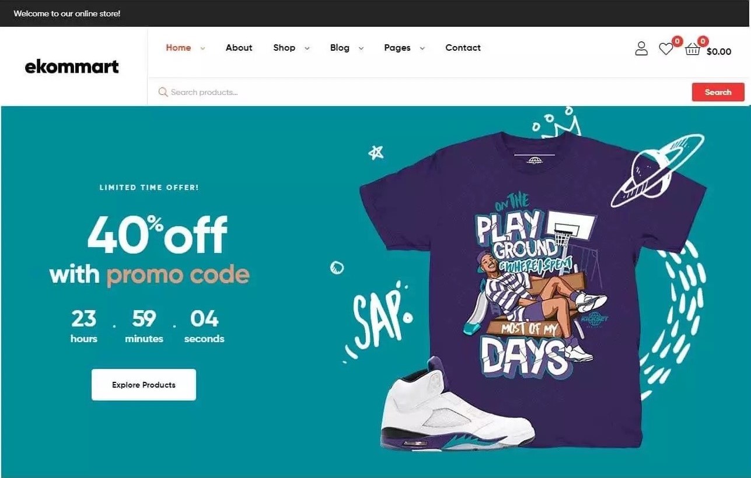Click the cart count badge

click(703, 41)
